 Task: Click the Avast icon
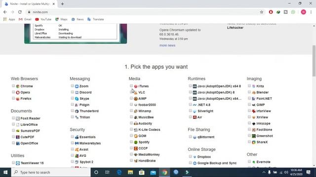point(77,149)
